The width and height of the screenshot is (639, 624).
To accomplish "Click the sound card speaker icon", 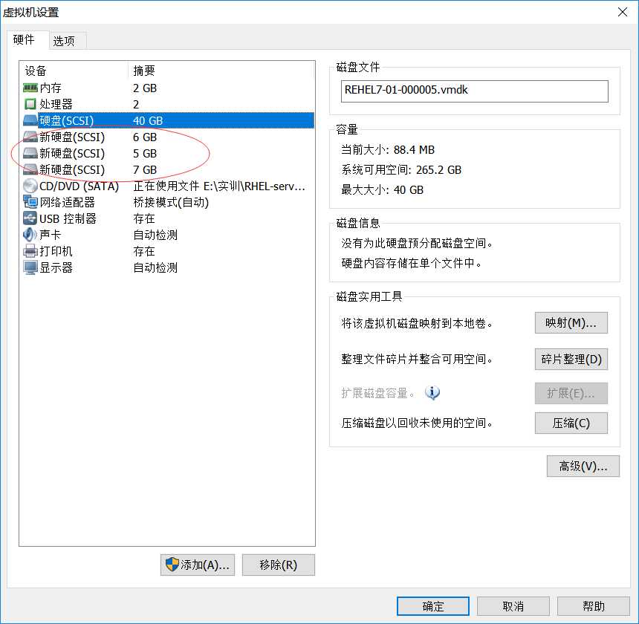I will click(x=30, y=235).
